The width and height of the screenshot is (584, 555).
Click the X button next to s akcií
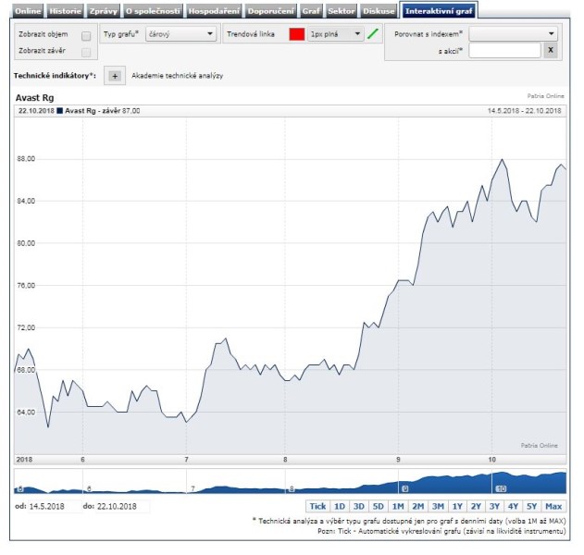[550, 51]
